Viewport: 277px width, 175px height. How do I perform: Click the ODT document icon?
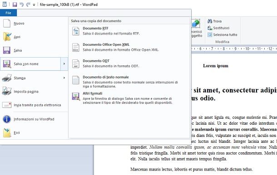pos(76,63)
